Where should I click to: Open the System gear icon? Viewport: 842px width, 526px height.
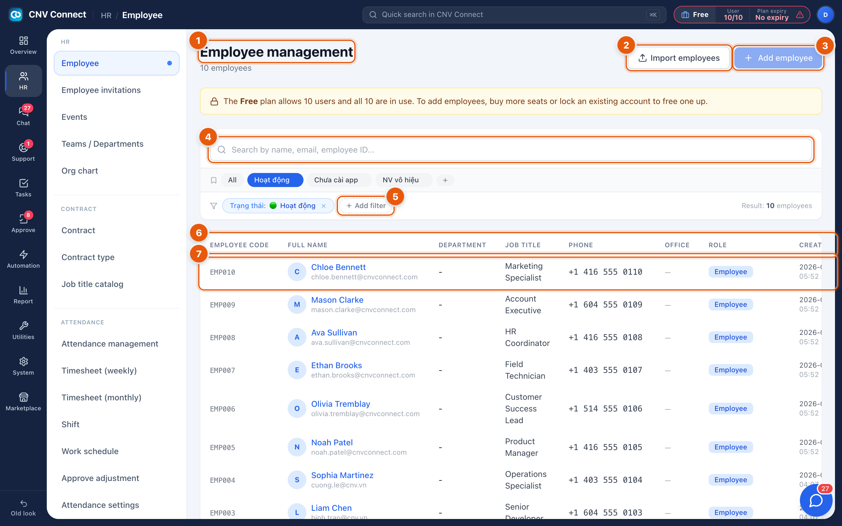[x=23, y=366]
